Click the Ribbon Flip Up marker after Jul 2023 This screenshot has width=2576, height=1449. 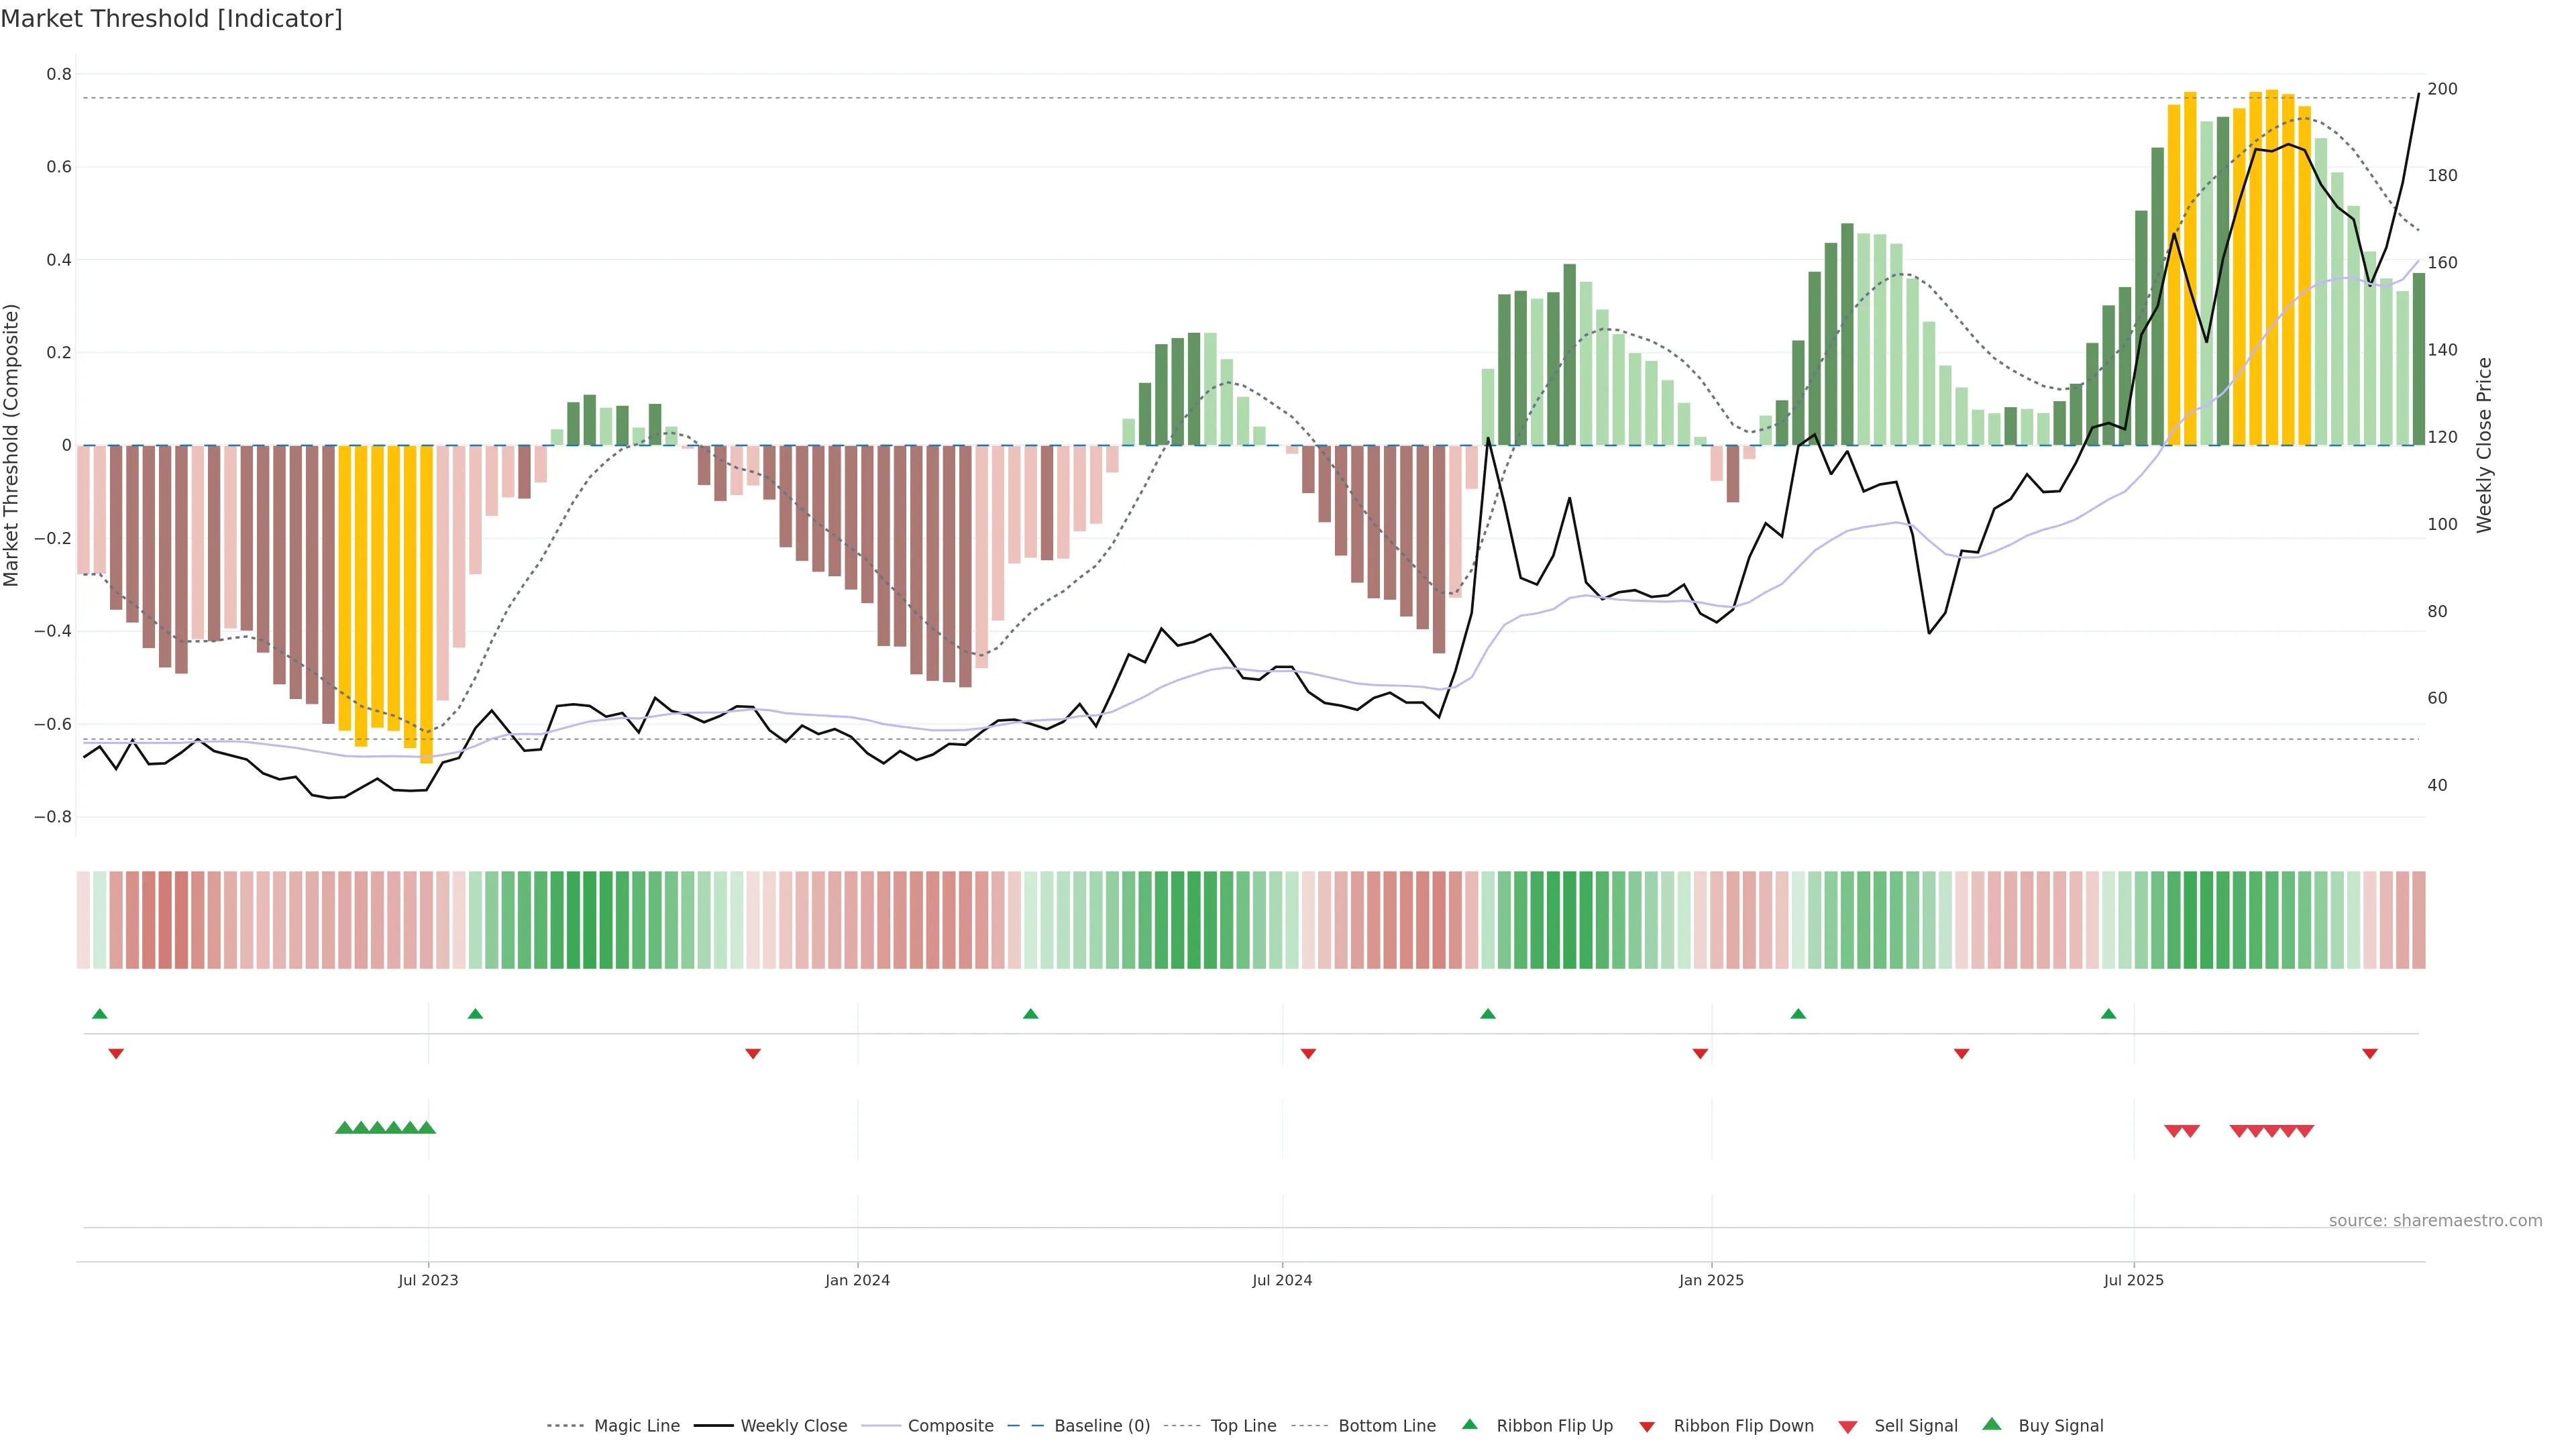[x=476, y=1014]
